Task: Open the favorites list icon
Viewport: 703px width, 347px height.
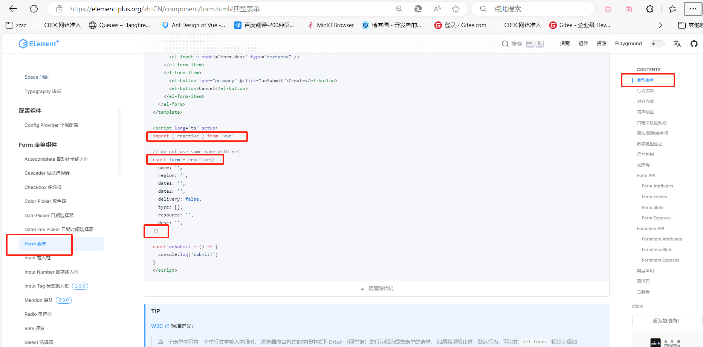Action: [672, 9]
